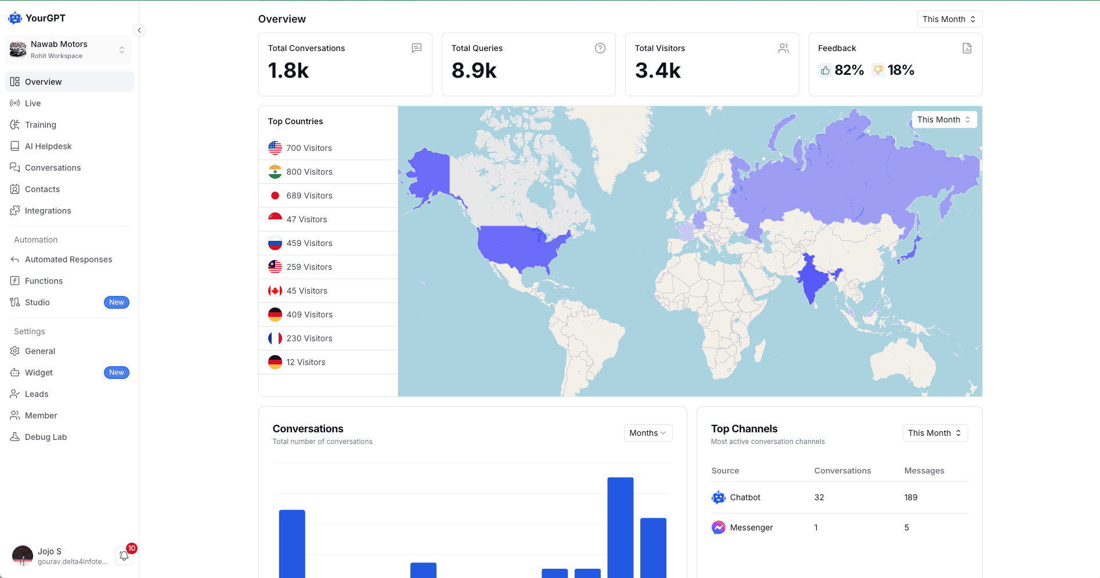Collapse the sidebar with the chevron button

(x=139, y=30)
